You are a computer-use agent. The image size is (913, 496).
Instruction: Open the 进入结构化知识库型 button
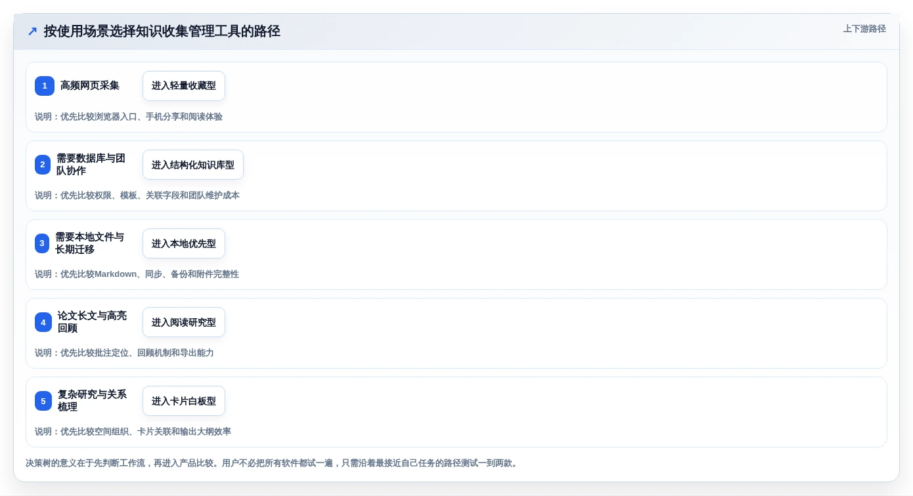[x=193, y=165]
